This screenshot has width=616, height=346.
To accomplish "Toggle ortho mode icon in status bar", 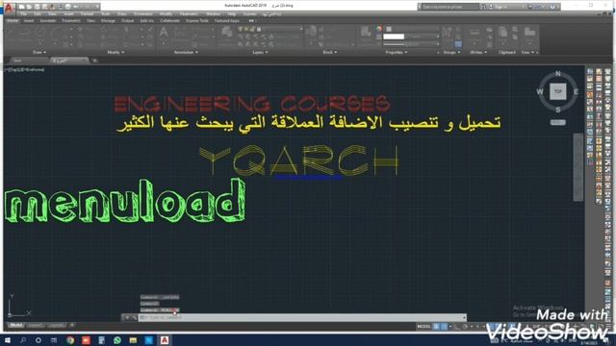I will click(x=457, y=327).
